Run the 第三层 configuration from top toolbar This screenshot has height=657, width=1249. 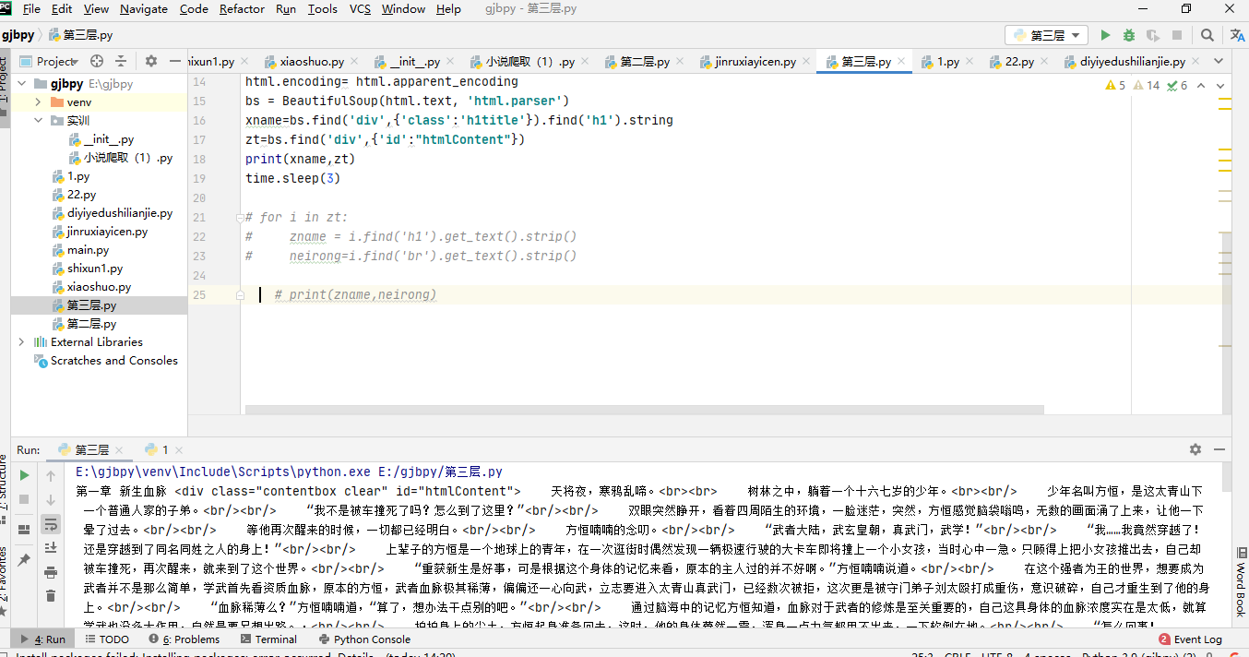tap(1105, 35)
